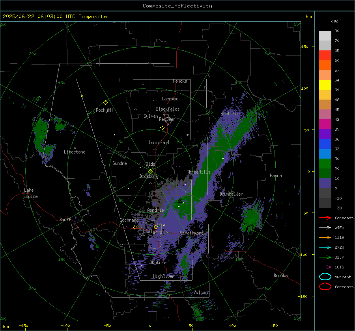Click the 80 value in dBZ legend

click(x=337, y=31)
